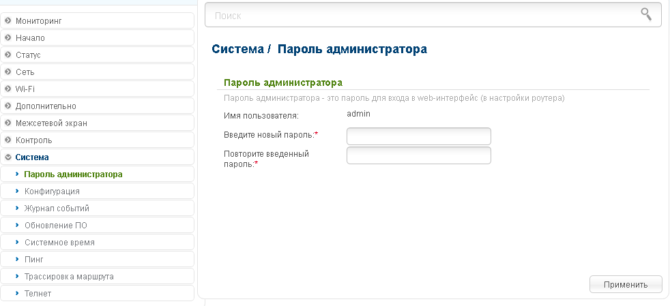Open the Wi-Fi settings section
Screen dimensions: 670x306
pos(25,89)
